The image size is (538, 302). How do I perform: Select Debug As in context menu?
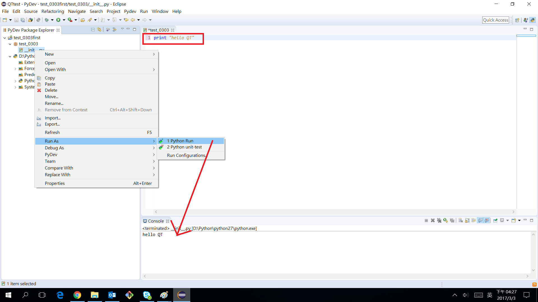pyautogui.click(x=97, y=148)
